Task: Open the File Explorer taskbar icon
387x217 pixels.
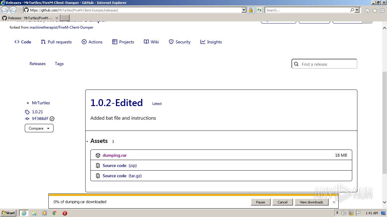Action: coord(34,213)
